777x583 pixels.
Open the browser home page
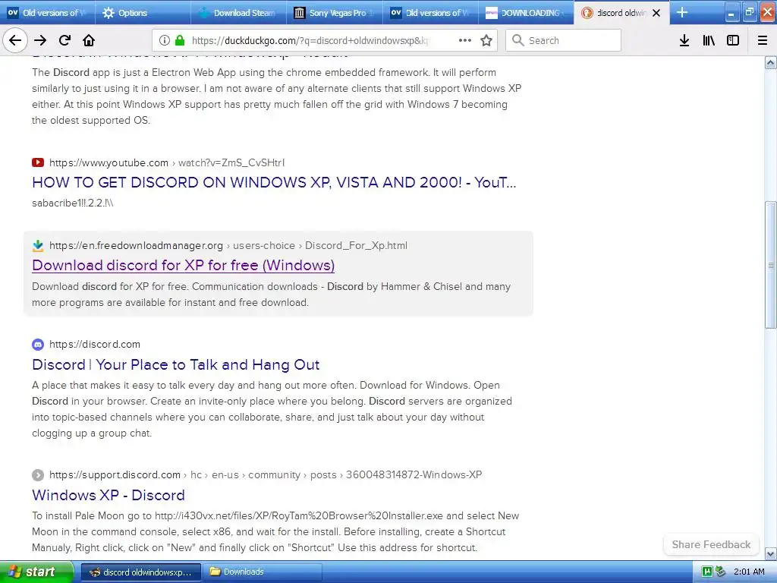pyautogui.click(x=89, y=40)
